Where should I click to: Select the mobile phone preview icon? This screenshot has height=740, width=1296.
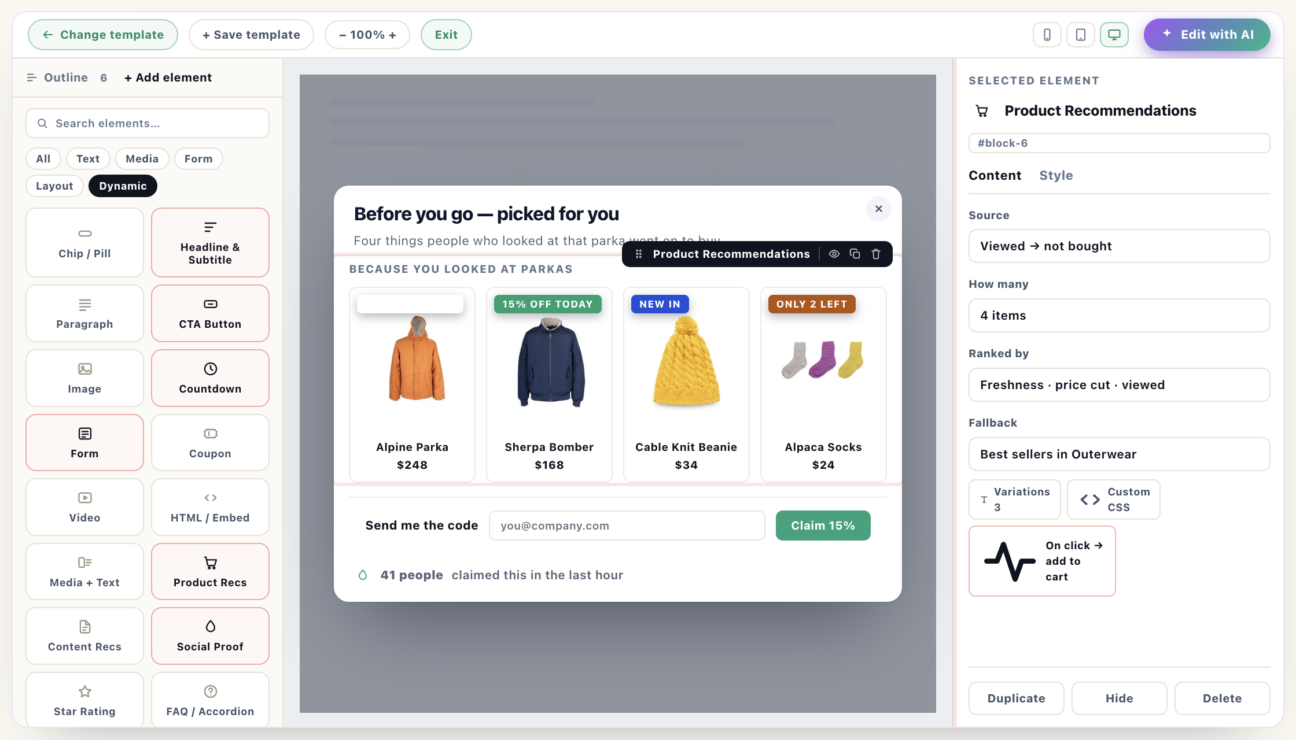coord(1047,35)
